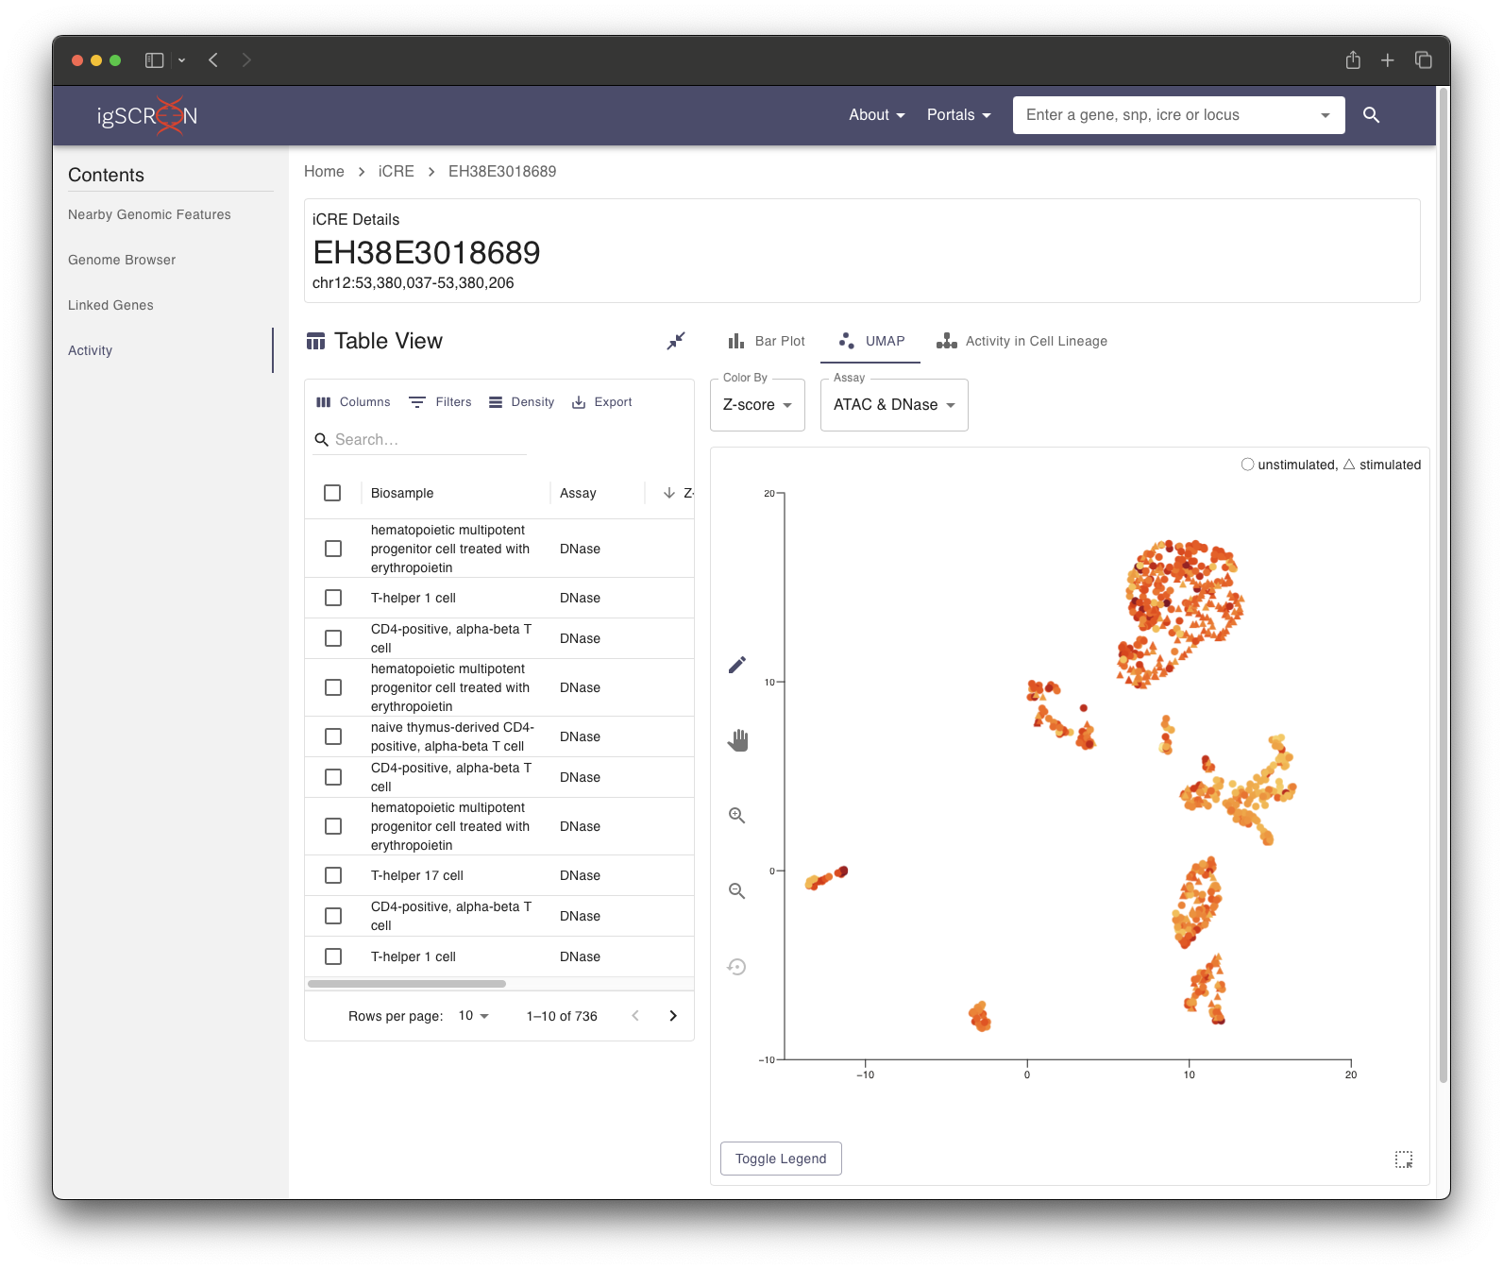
Task: Open the Activity in Cell Lineage tab
Action: pyautogui.click(x=1022, y=341)
